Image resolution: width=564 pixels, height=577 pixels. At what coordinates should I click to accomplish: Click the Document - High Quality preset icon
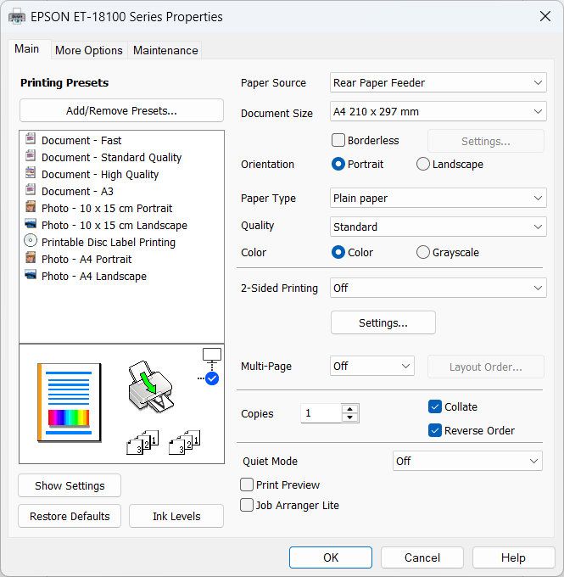point(31,172)
